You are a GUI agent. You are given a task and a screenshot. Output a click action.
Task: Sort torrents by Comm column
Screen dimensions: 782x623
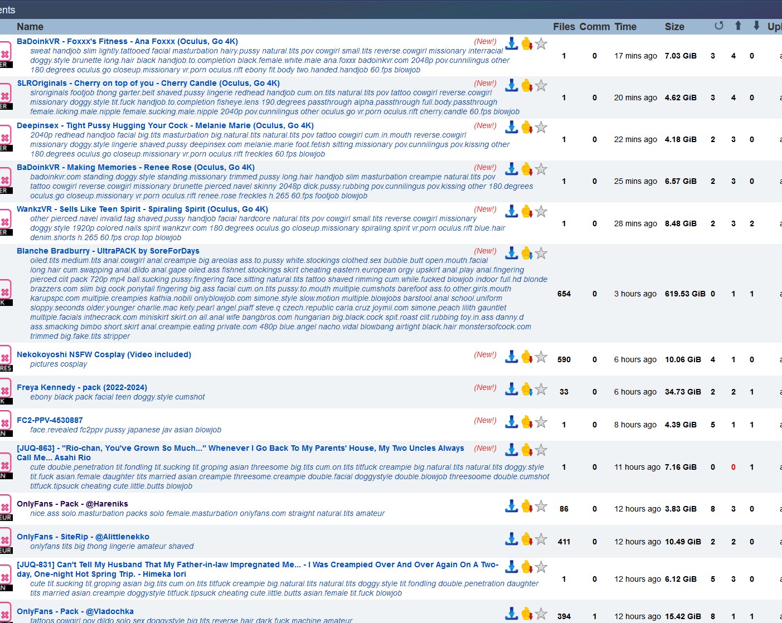point(594,27)
